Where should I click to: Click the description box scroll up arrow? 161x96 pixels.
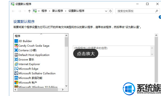[x=152, y=48]
